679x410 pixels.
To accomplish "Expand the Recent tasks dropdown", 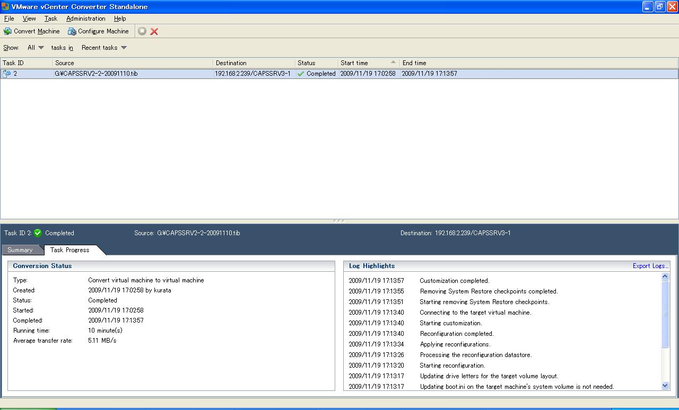I will point(104,48).
